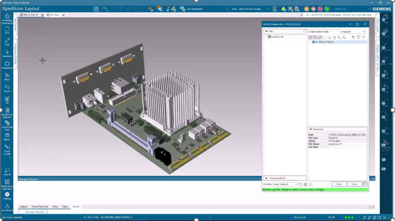Image resolution: width=395 pixels, height=221 pixels.
Task: Collapse the Properties section header
Action: pyautogui.click(x=311, y=129)
